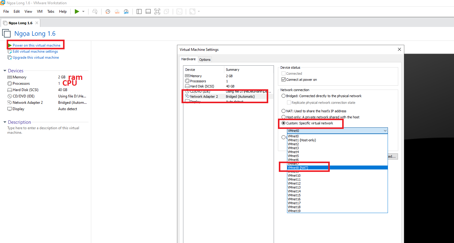Select Custom: Specific virtual network radio
The height and width of the screenshot is (243, 454).
284,123
